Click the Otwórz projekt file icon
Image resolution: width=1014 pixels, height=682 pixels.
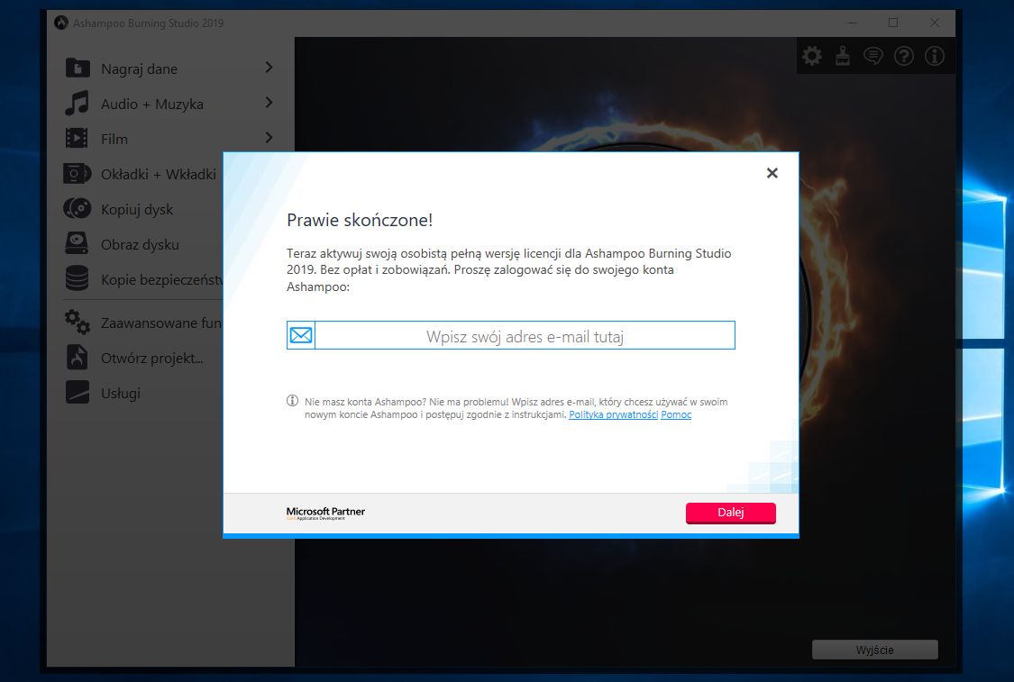[77, 357]
